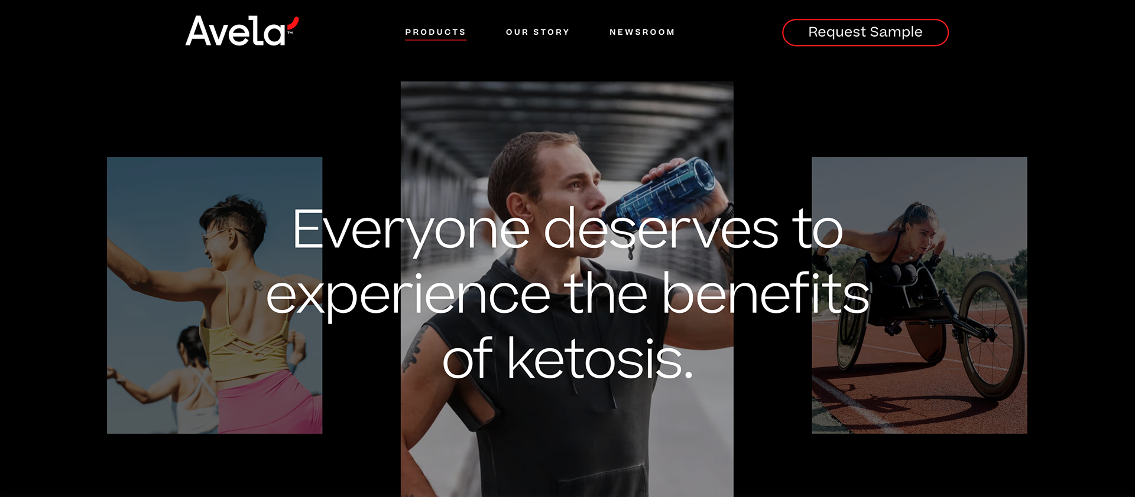1135x497 pixels.
Task: Select the wheelchair racer photo on the right
Action: (919, 295)
